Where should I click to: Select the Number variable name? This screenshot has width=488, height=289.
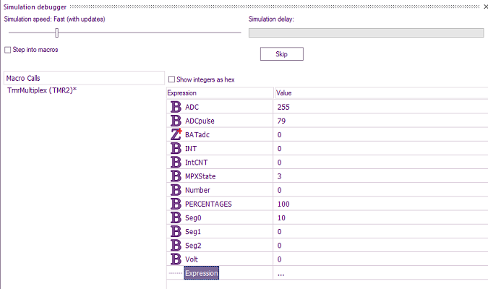pos(197,190)
